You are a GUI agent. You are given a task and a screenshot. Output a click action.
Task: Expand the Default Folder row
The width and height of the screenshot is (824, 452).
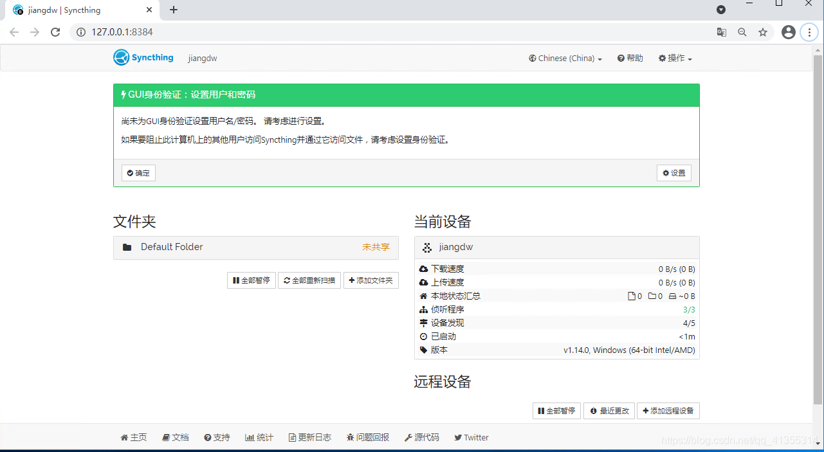[255, 248]
